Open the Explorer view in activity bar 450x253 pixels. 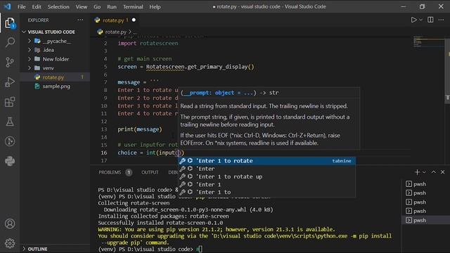pyautogui.click(x=10, y=23)
